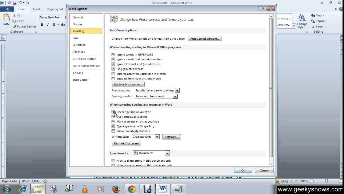Click the Replace icon in Editing group

313,21
